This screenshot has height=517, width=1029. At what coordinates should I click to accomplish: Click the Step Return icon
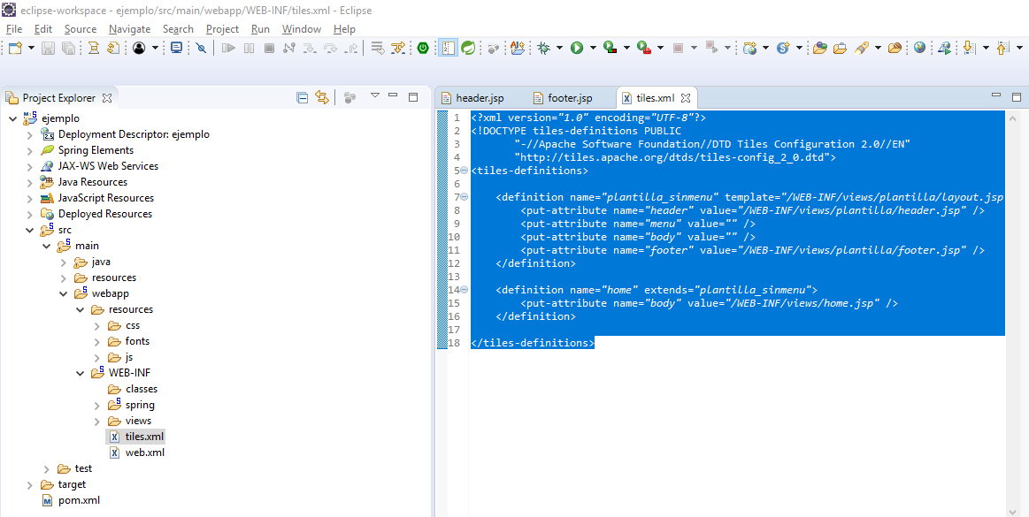coord(351,48)
